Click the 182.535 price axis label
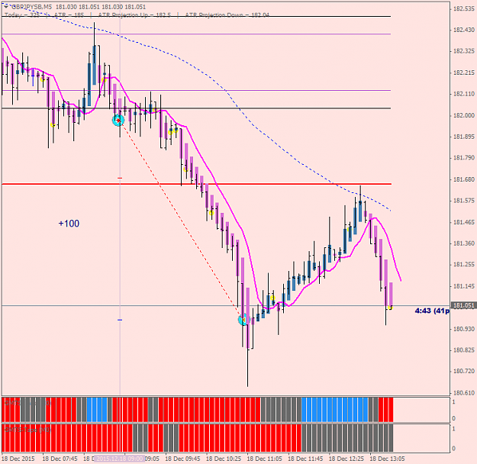Viewport: 477px width, 464px height. [x=464, y=8]
